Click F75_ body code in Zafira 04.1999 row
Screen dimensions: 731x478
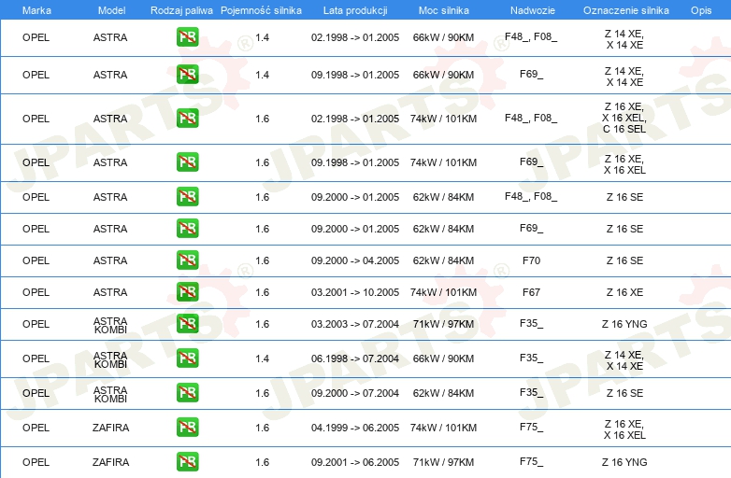(532, 427)
